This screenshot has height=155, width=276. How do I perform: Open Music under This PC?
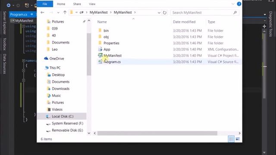click(x=56, y=96)
